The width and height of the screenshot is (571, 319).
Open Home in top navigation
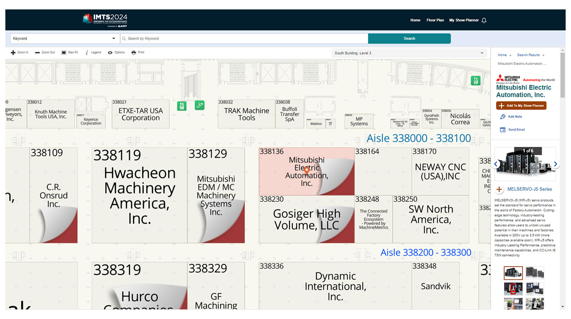(415, 20)
